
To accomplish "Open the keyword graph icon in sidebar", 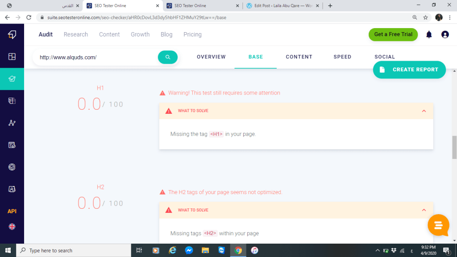I will 12,123.
